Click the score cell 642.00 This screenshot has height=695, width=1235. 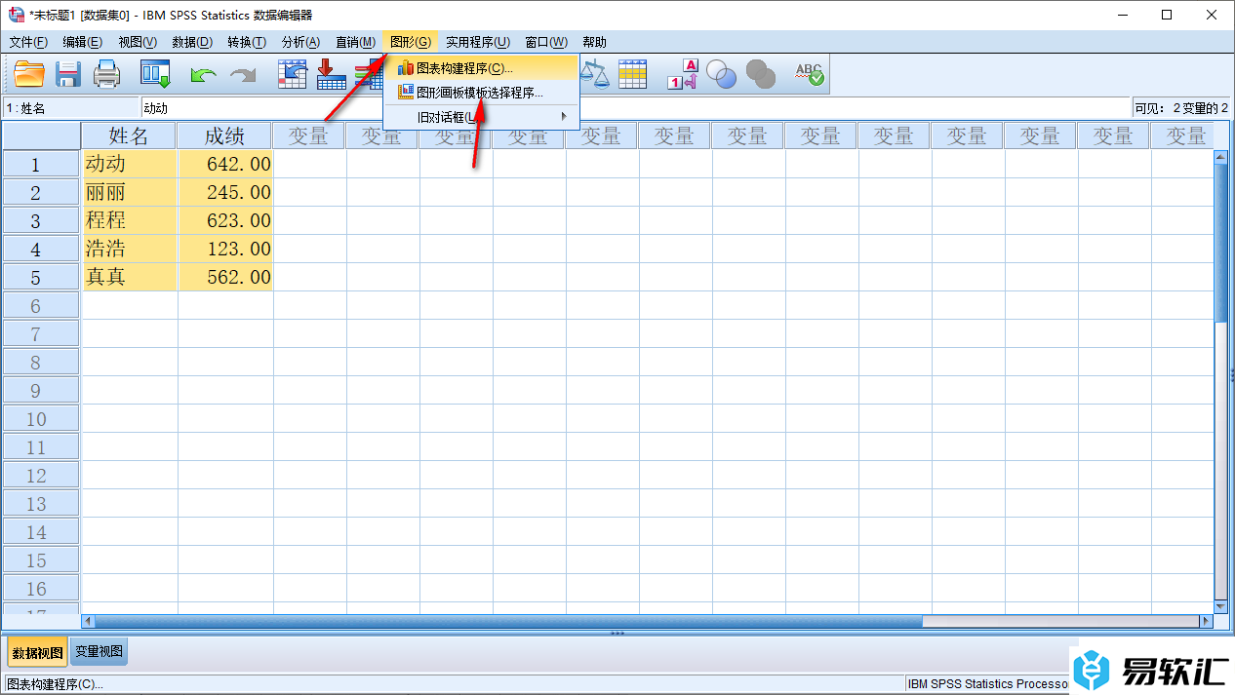(x=225, y=164)
